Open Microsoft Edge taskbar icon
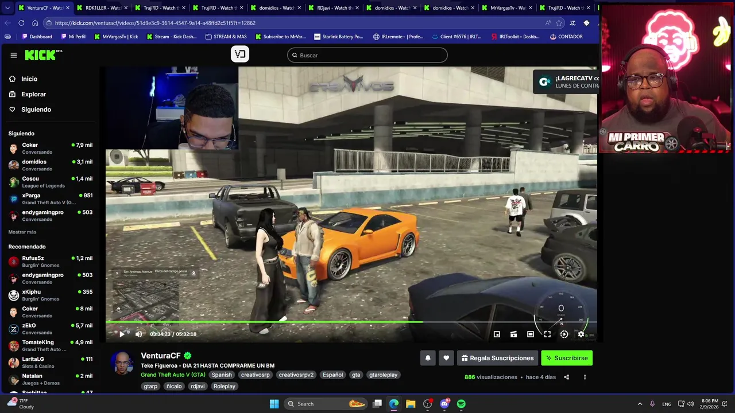 tap(394, 404)
